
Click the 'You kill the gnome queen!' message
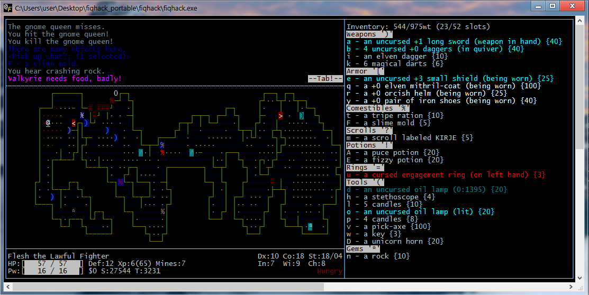click(60, 42)
